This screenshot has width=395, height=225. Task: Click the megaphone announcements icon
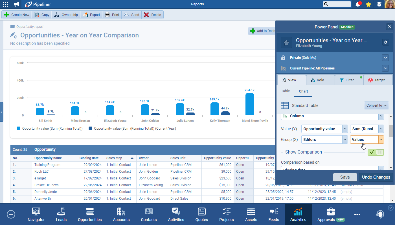coord(17,4)
